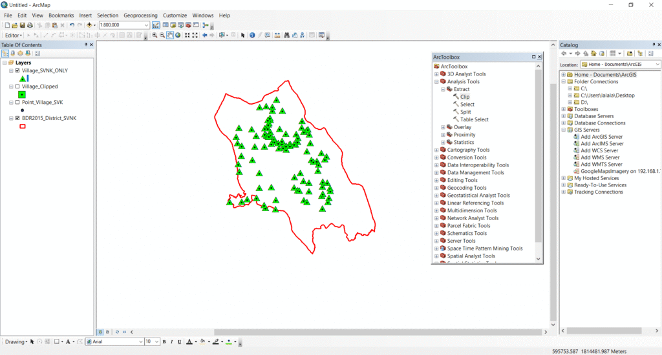Viewport: 662px width, 355px height.
Task: Toggle Italic text formatting
Action: pos(172,342)
